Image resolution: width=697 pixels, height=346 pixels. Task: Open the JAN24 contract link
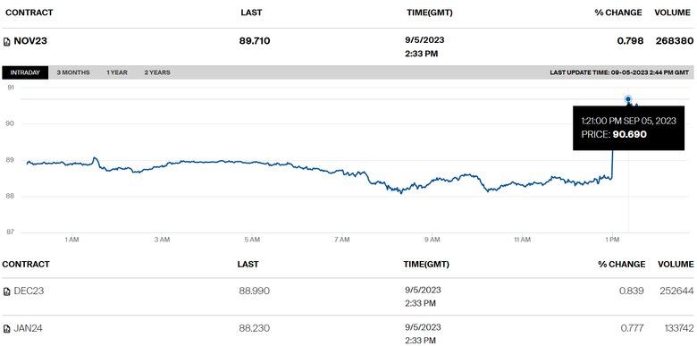29,329
